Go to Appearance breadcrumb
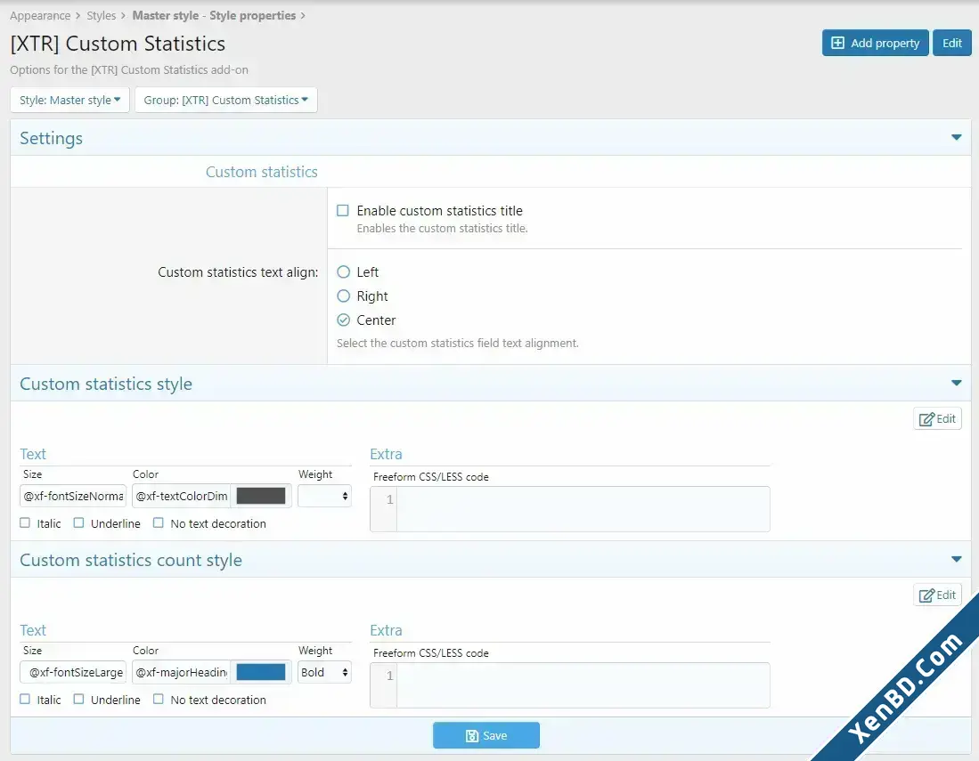 coord(40,16)
